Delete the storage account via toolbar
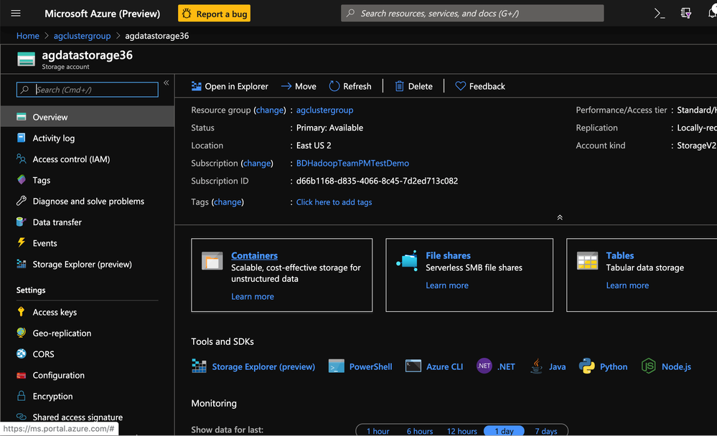The height and width of the screenshot is (436, 717). pos(413,86)
